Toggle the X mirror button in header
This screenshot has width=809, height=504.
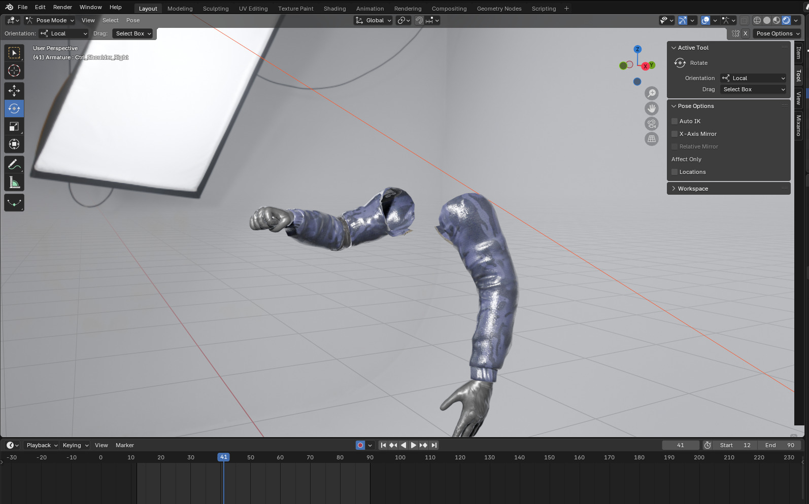point(745,33)
